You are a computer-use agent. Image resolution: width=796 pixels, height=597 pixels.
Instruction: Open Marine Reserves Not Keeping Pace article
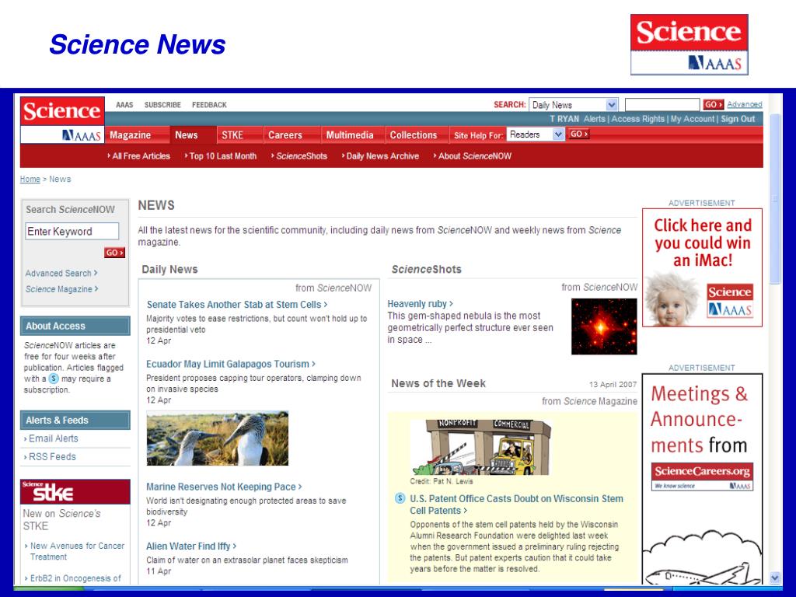pyautogui.click(x=224, y=487)
